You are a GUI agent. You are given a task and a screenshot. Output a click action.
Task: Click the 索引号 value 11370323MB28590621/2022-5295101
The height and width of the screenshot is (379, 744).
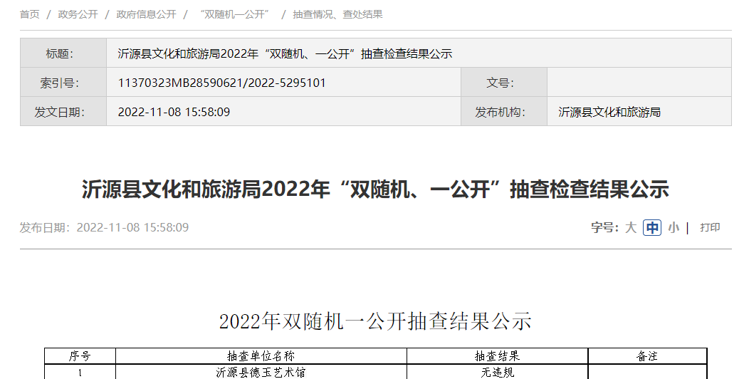(x=221, y=83)
